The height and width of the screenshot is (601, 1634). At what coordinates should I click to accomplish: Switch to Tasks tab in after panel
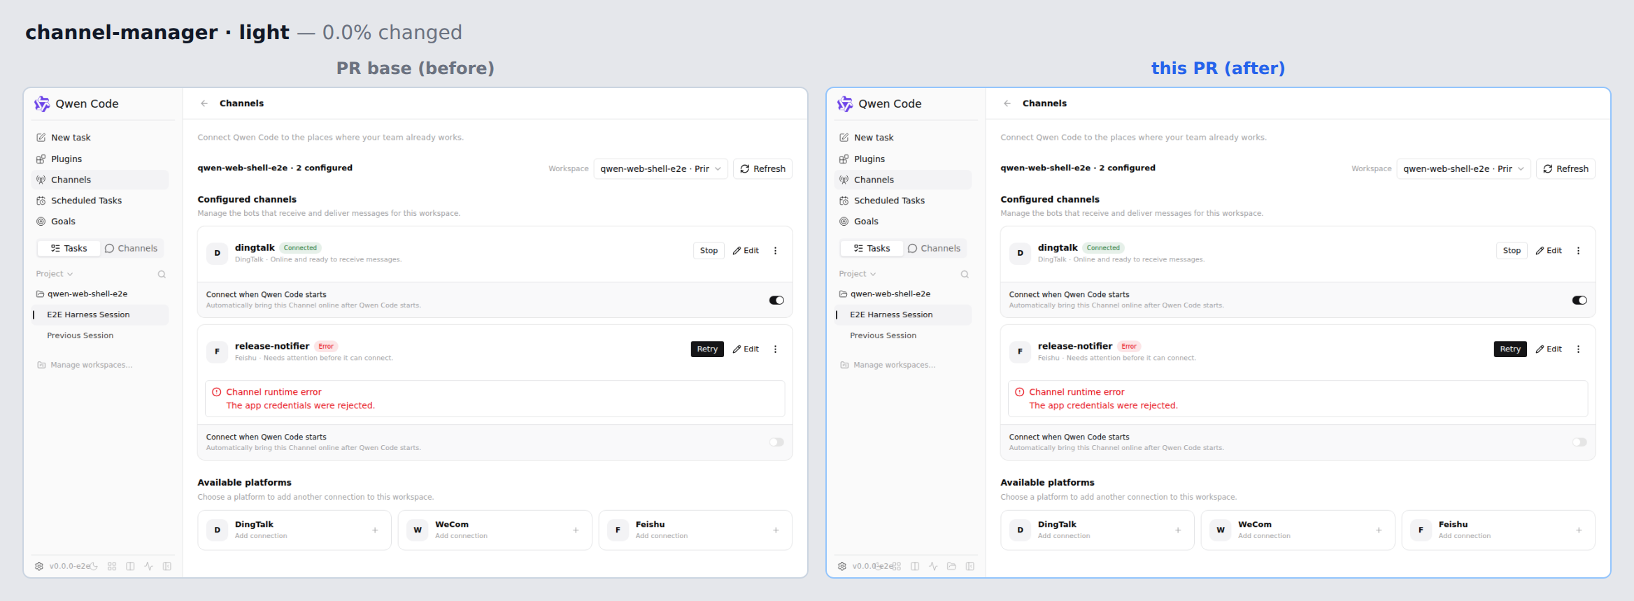coord(872,248)
